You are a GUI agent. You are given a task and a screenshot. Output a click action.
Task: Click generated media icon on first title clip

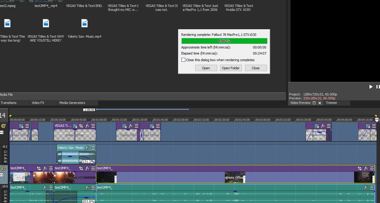pos(21,126)
